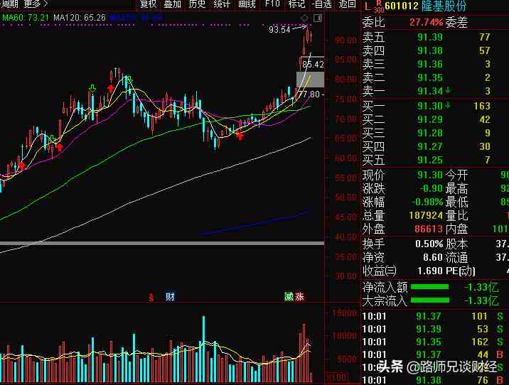Click the 总量 187924 value
Viewport: 509px width, 385px height.
click(426, 215)
